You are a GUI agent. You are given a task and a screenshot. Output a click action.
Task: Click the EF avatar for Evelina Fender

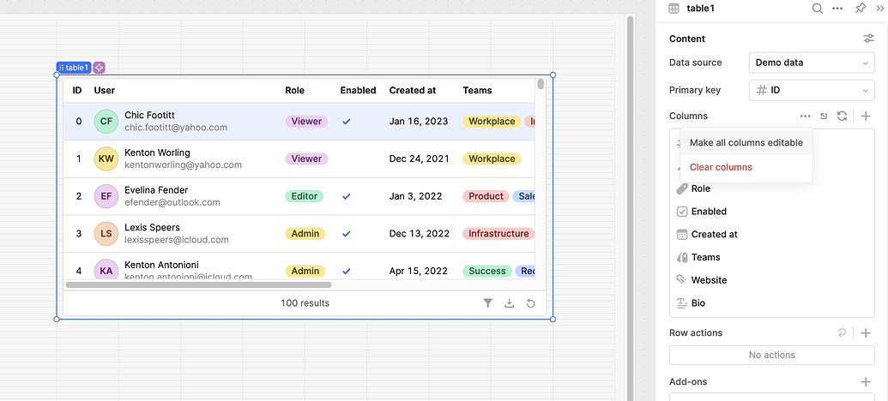[x=106, y=196]
